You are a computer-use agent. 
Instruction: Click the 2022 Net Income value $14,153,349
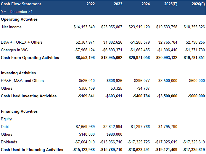pyautogui.click(x=84, y=27)
